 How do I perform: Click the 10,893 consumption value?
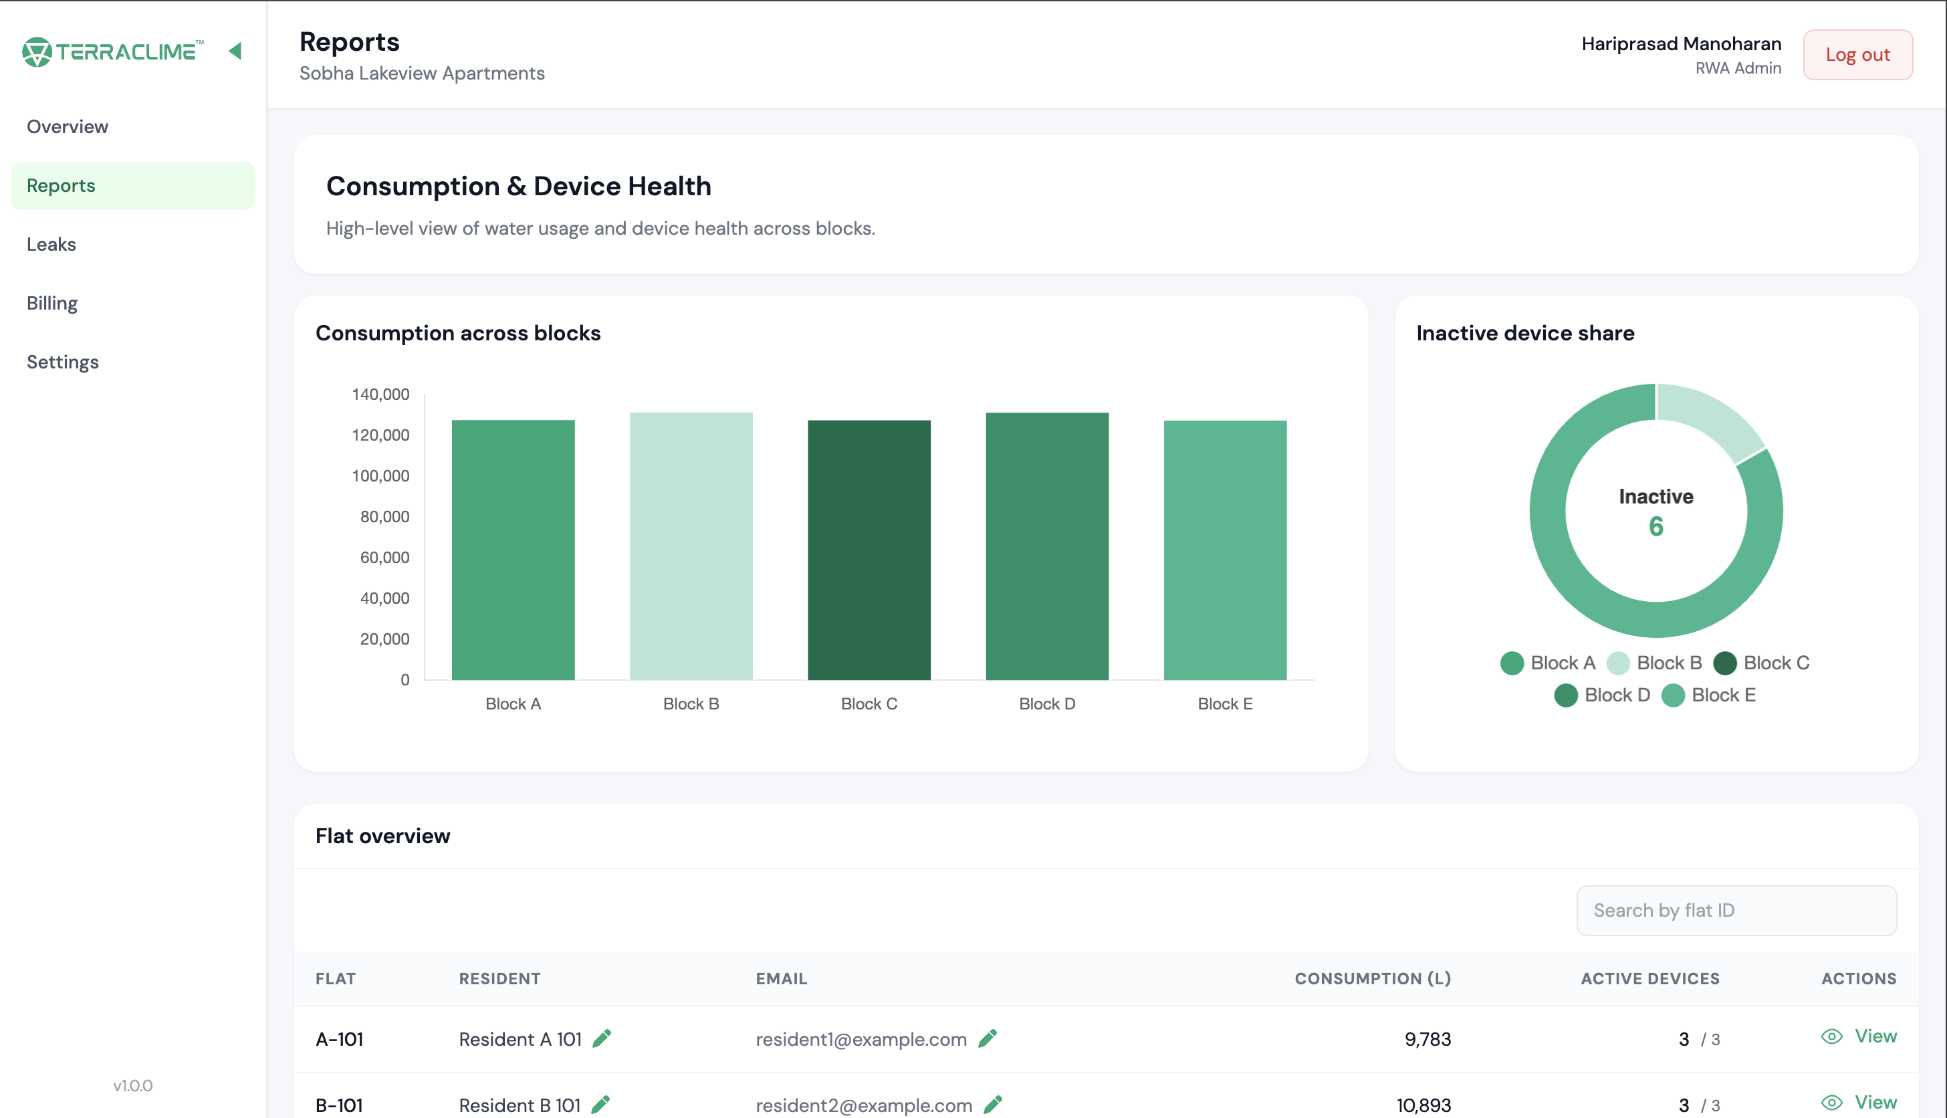[x=1424, y=1106]
